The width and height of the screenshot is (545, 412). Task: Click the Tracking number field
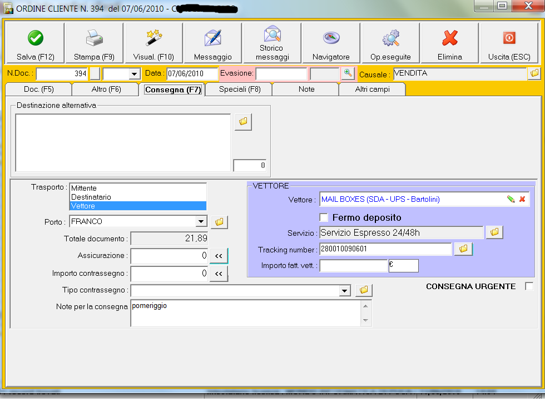385,249
